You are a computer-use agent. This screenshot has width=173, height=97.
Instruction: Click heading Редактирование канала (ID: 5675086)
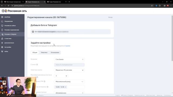click(47, 17)
